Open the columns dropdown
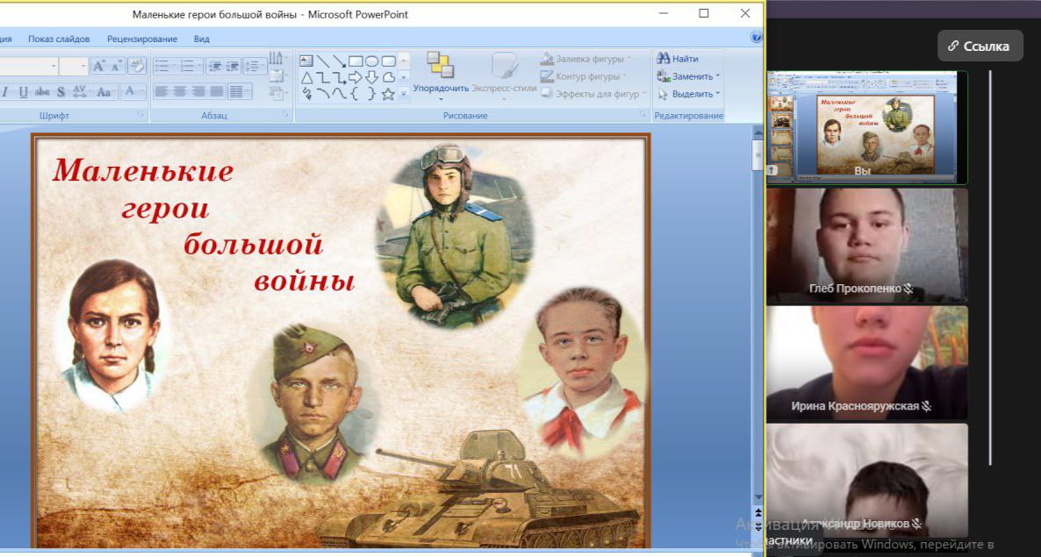The height and width of the screenshot is (557, 1041). pyautogui.click(x=240, y=91)
